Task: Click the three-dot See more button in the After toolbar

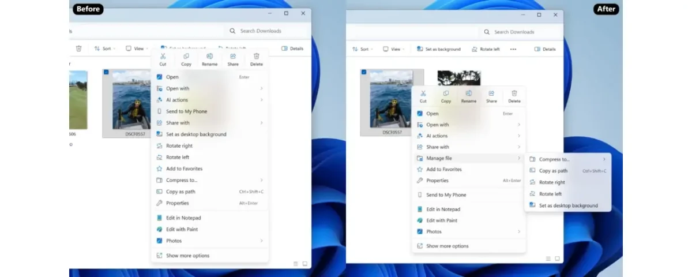Action: (513, 49)
